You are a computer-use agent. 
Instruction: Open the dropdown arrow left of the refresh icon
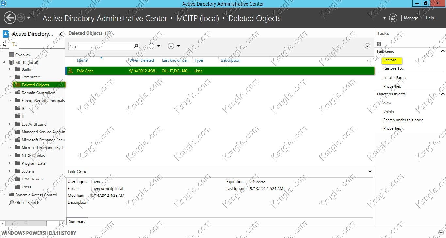tap(384, 18)
